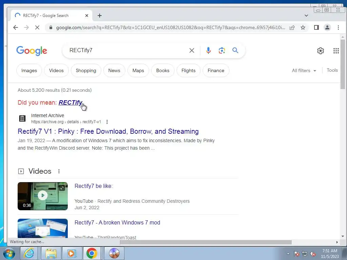Click the Chrome taskbar icon
Viewport: 347px width, 260px height.
92,253
